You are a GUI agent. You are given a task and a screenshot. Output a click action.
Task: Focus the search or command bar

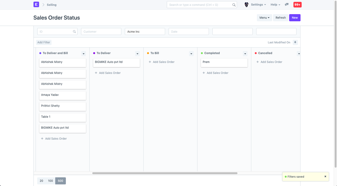[202, 5]
